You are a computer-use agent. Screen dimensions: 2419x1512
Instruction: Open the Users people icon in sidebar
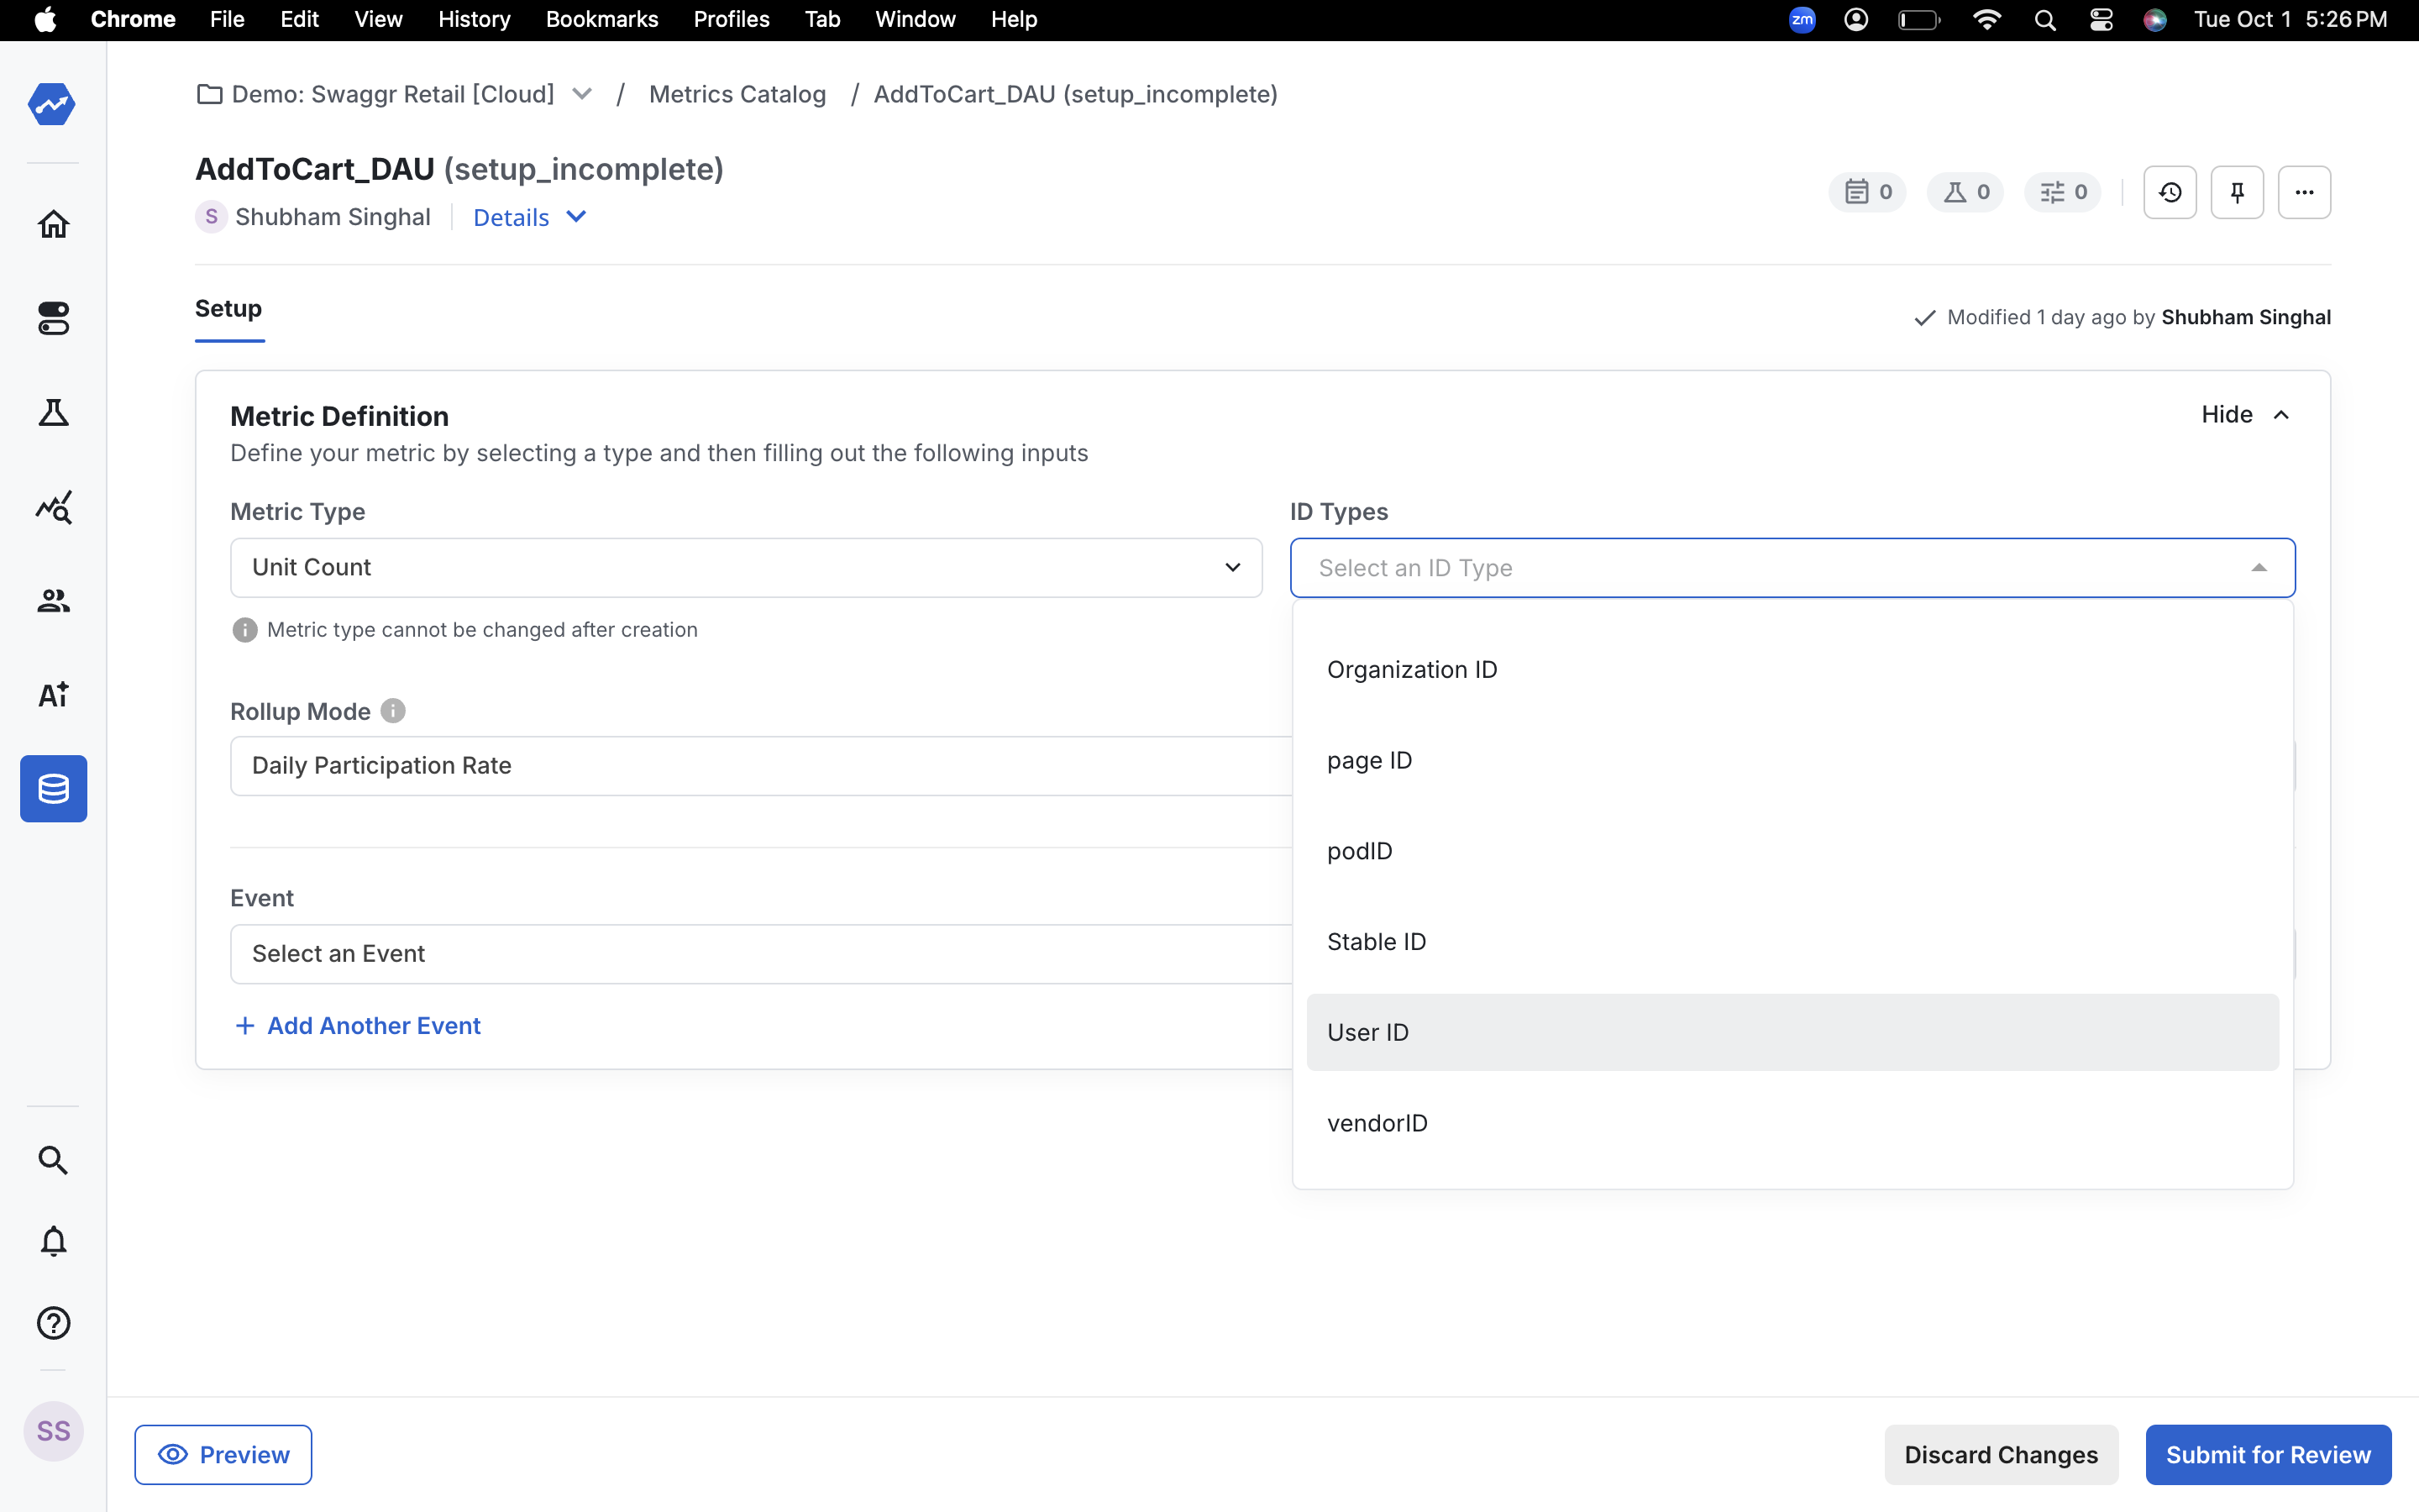click(x=53, y=600)
